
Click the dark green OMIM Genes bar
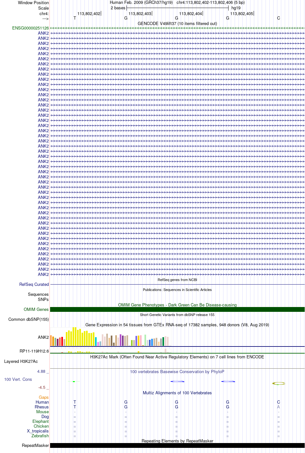click(x=177, y=310)
